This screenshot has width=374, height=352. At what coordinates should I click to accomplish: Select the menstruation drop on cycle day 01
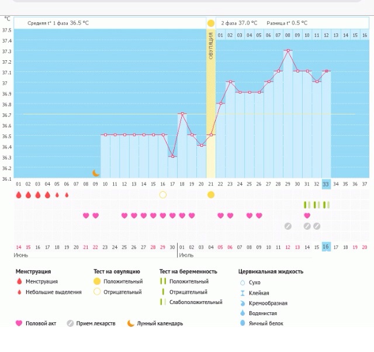point(19,195)
